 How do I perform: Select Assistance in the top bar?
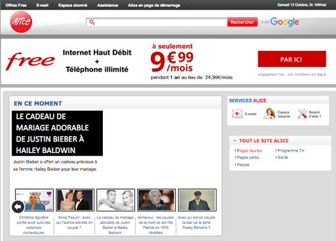(x=107, y=5)
